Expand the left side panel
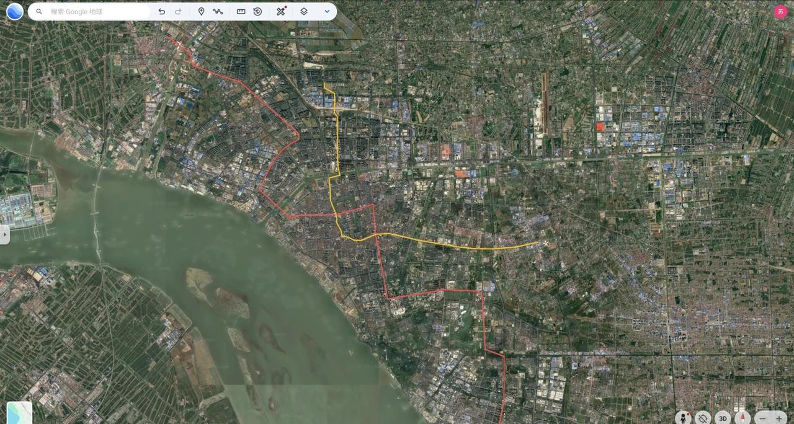Image resolution: width=794 pixels, height=424 pixels. click(6, 234)
